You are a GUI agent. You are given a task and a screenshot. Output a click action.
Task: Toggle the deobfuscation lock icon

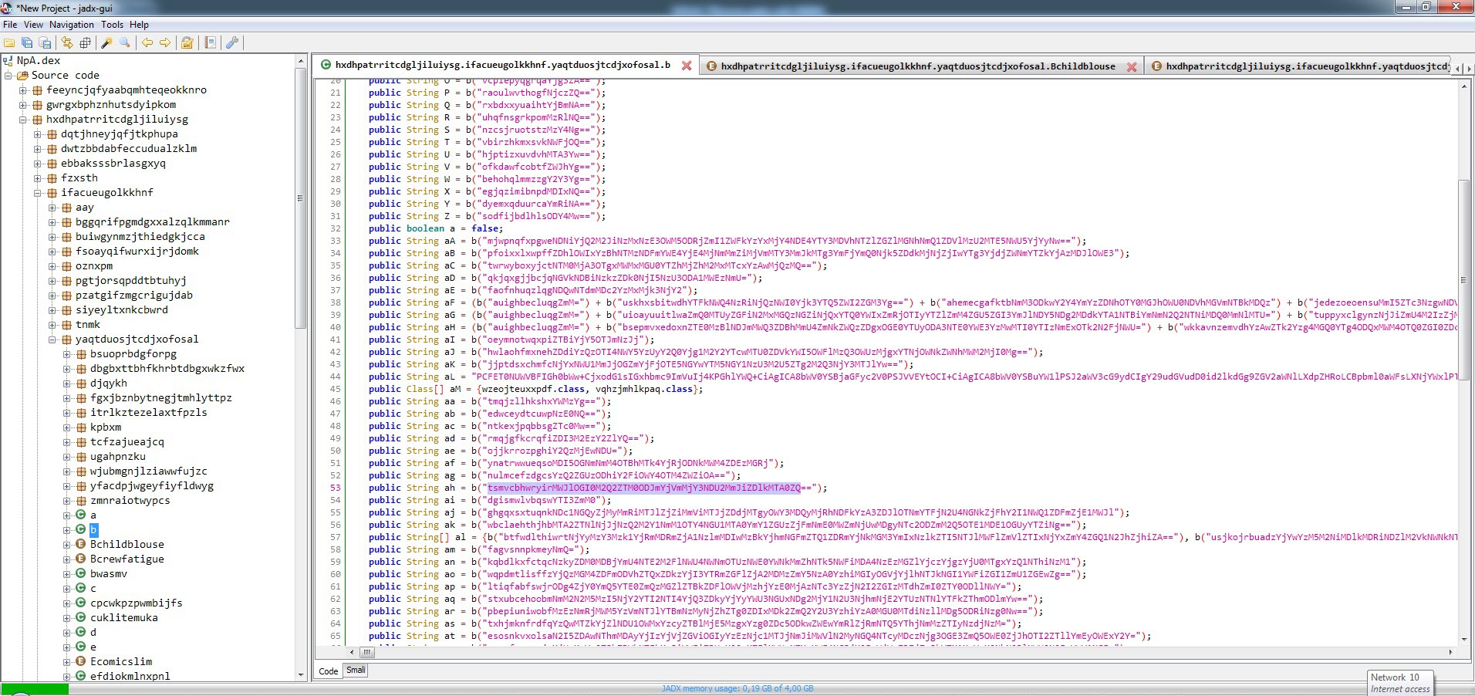click(187, 42)
